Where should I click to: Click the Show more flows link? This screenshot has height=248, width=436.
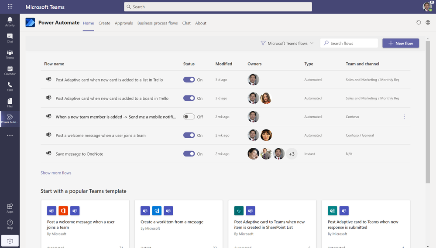click(56, 173)
